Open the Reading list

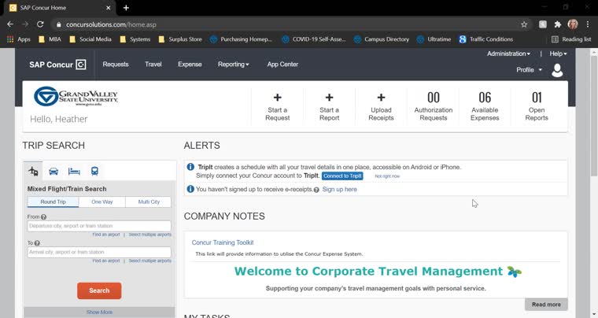click(x=571, y=39)
